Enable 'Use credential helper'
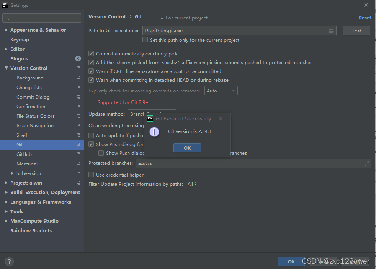 tap(91, 175)
